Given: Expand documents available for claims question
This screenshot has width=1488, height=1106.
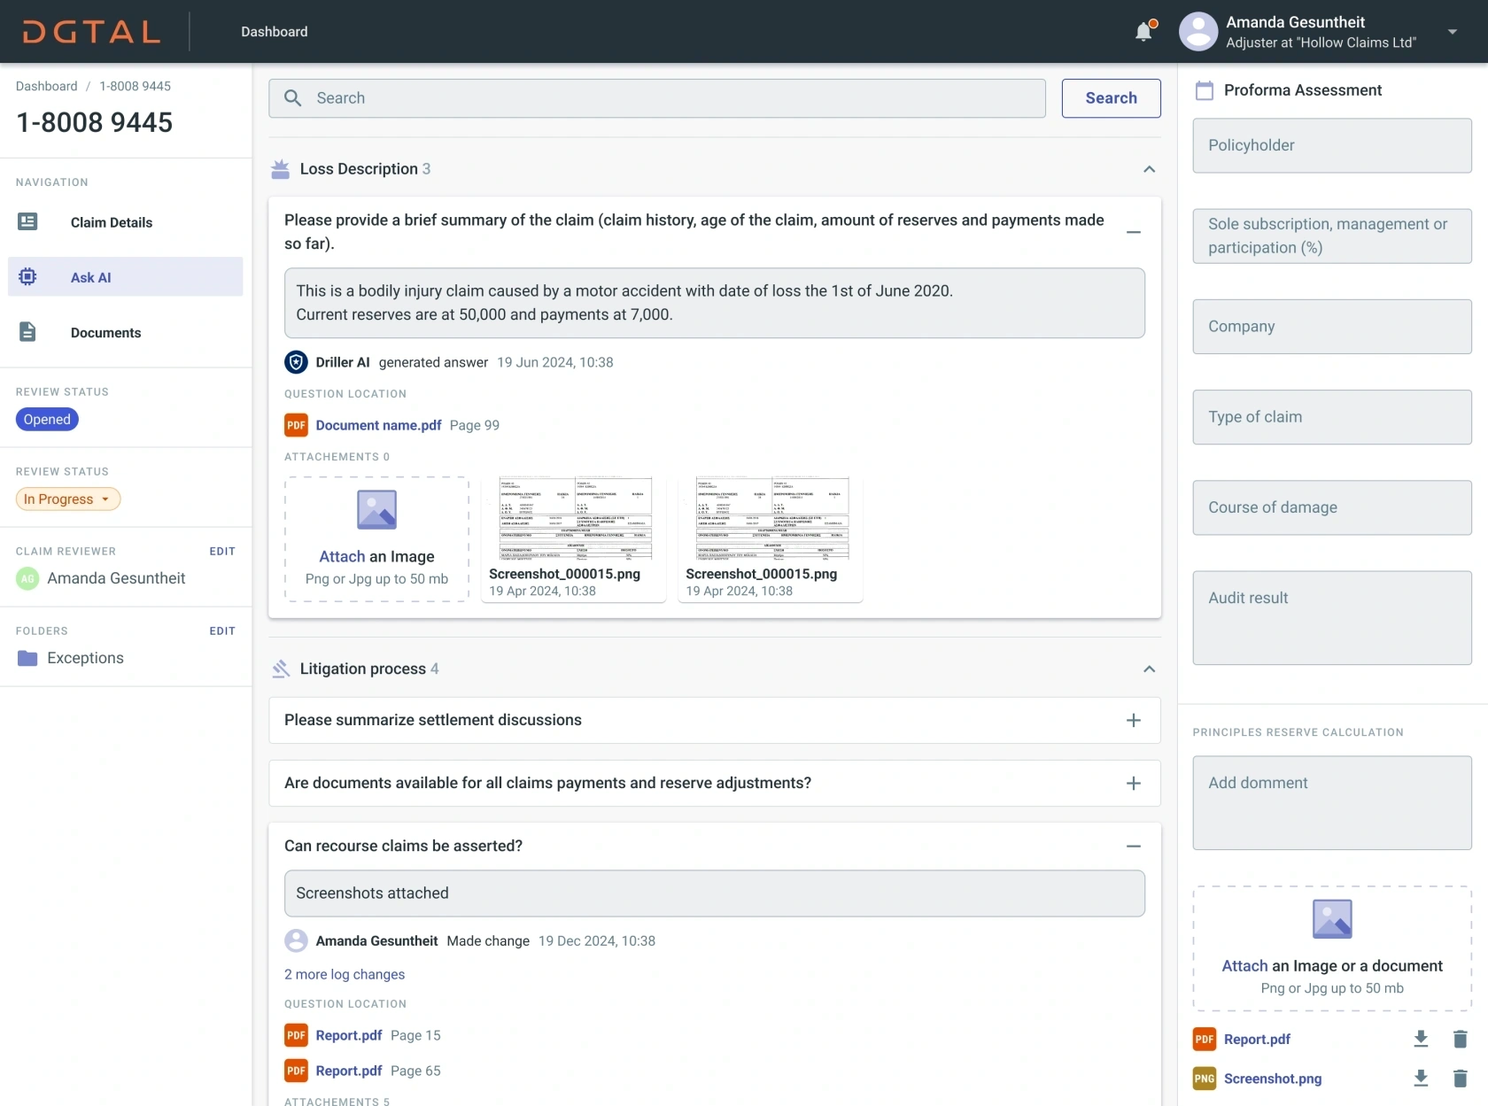Looking at the screenshot, I should coord(1133,784).
